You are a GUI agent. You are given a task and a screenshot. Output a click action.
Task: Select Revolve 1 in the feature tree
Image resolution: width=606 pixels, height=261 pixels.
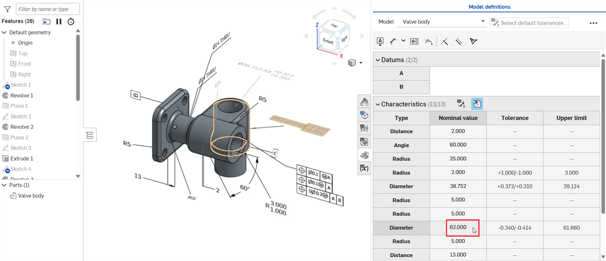22,95
